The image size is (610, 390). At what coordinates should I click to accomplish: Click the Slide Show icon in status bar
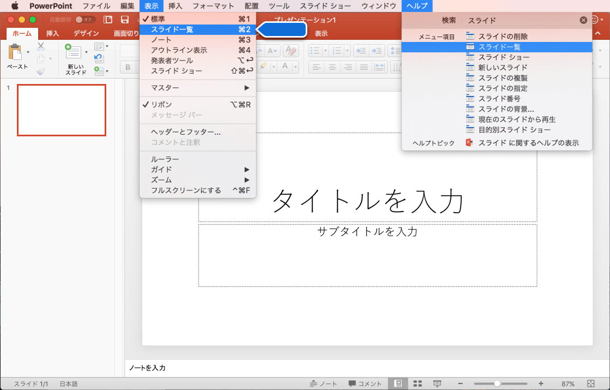pyautogui.click(x=437, y=383)
